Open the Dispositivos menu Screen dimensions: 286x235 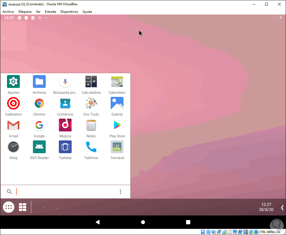coord(69,12)
